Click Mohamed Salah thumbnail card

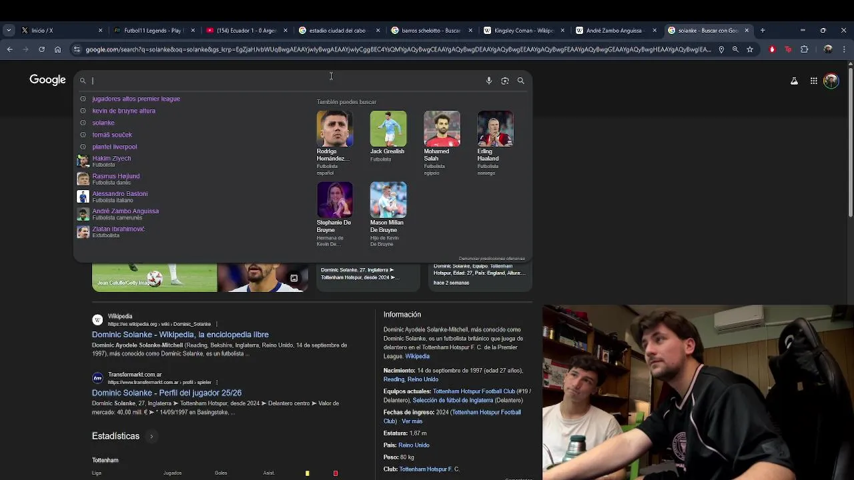442,143
